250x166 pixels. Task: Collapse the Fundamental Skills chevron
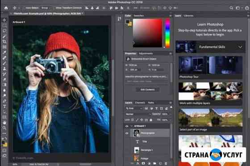(240, 47)
